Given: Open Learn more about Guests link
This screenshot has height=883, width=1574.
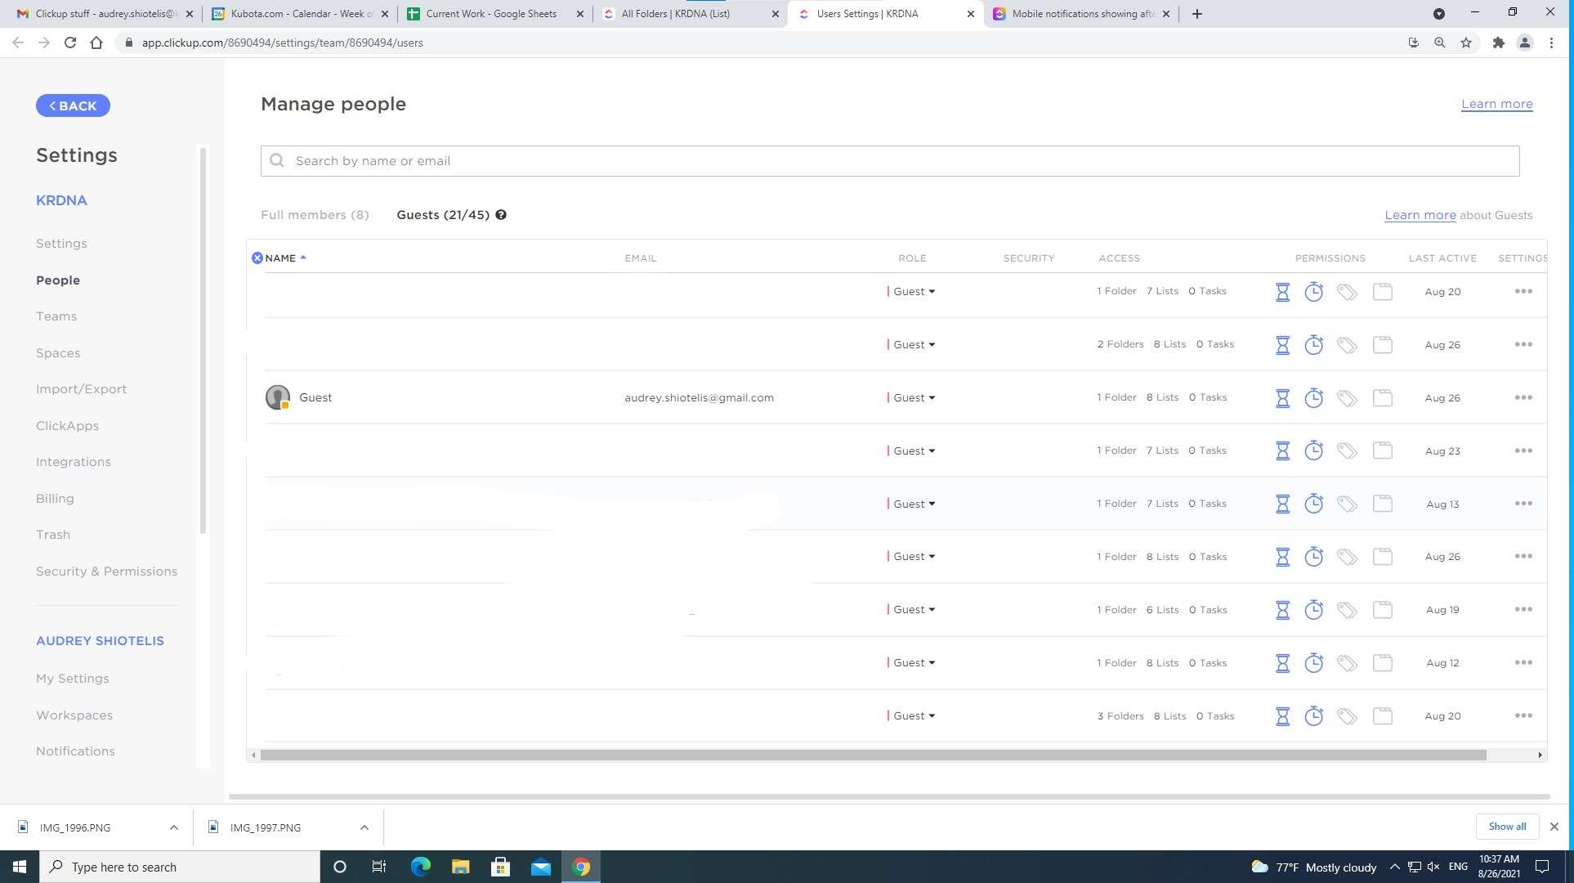Looking at the screenshot, I should point(1420,215).
